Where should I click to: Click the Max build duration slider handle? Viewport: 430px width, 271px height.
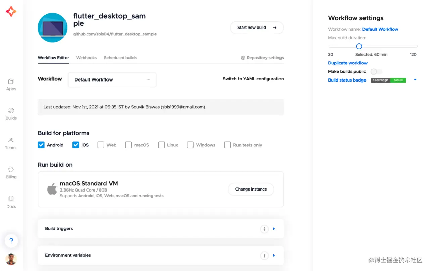click(359, 46)
